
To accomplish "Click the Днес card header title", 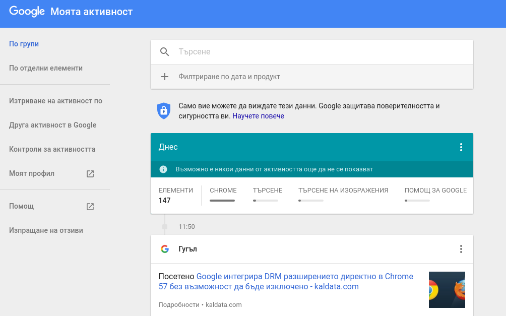I will 168,147.
